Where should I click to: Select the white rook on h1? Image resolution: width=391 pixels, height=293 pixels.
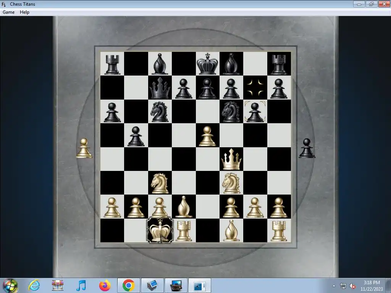tap(279, 230)
